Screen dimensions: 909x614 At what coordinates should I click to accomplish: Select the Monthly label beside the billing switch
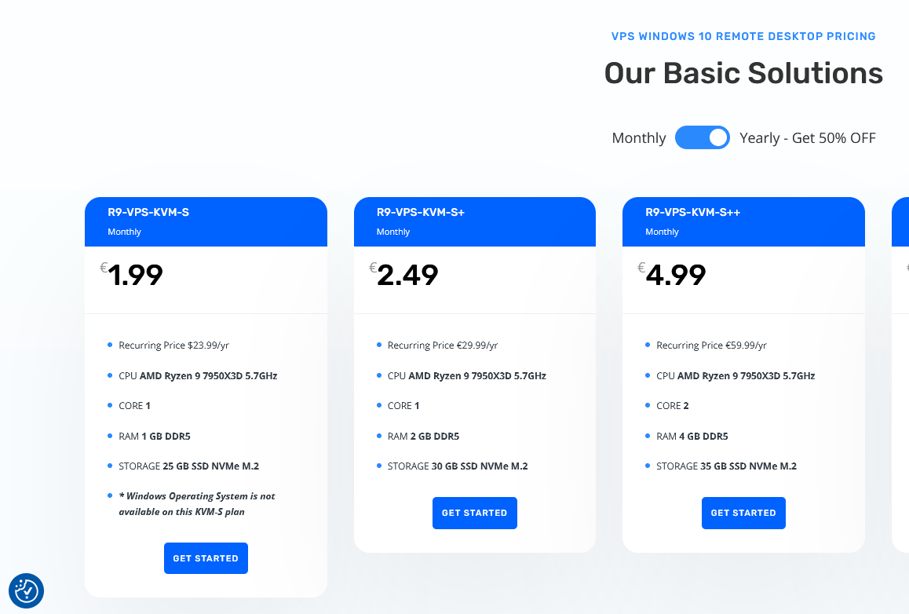point(639,138)
